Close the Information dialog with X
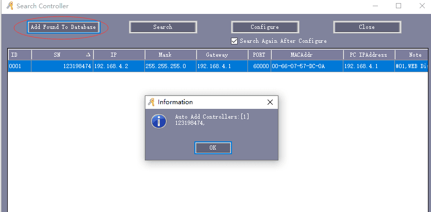 [270, 102]
